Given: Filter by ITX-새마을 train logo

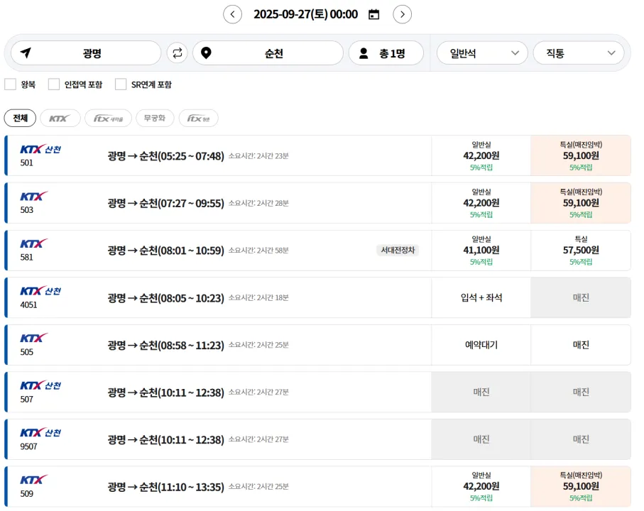Looking at the screenshot, I should (108, 119).
